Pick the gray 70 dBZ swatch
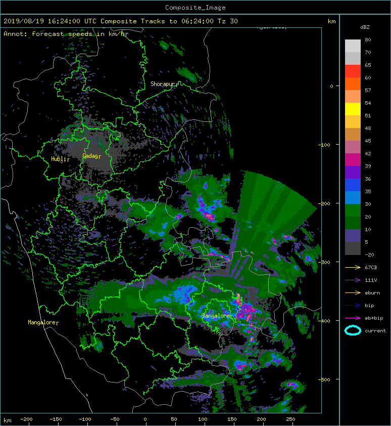391x426 pixels. click(353, 58)
